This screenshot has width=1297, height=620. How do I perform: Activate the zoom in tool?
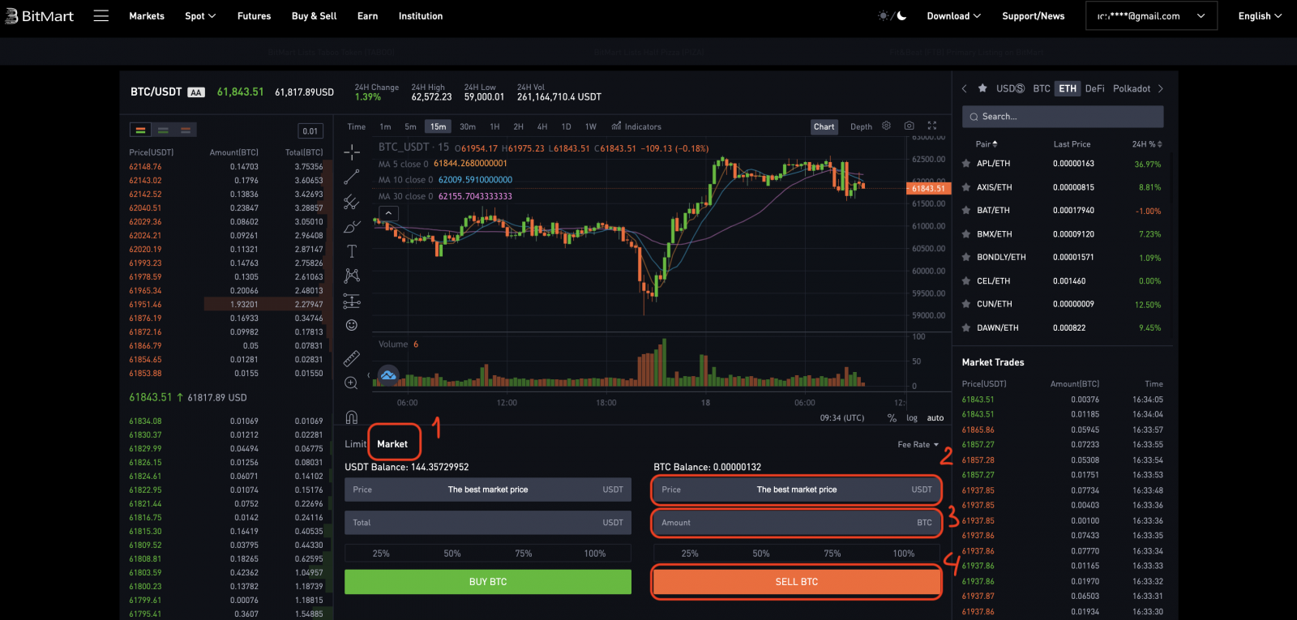(x=352, y=383)
